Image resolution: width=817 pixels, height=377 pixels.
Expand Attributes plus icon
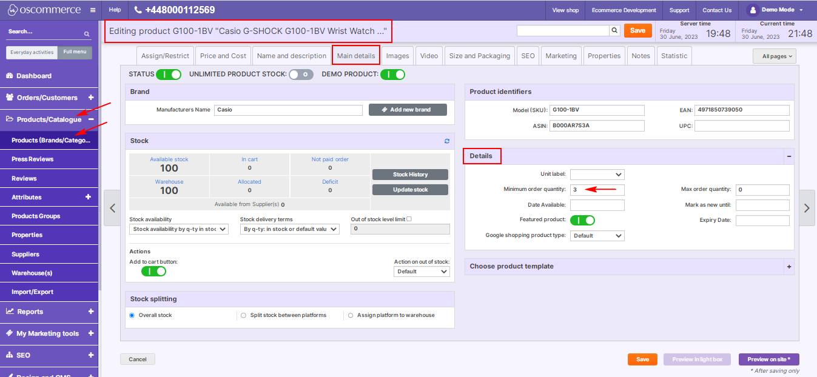88,197
